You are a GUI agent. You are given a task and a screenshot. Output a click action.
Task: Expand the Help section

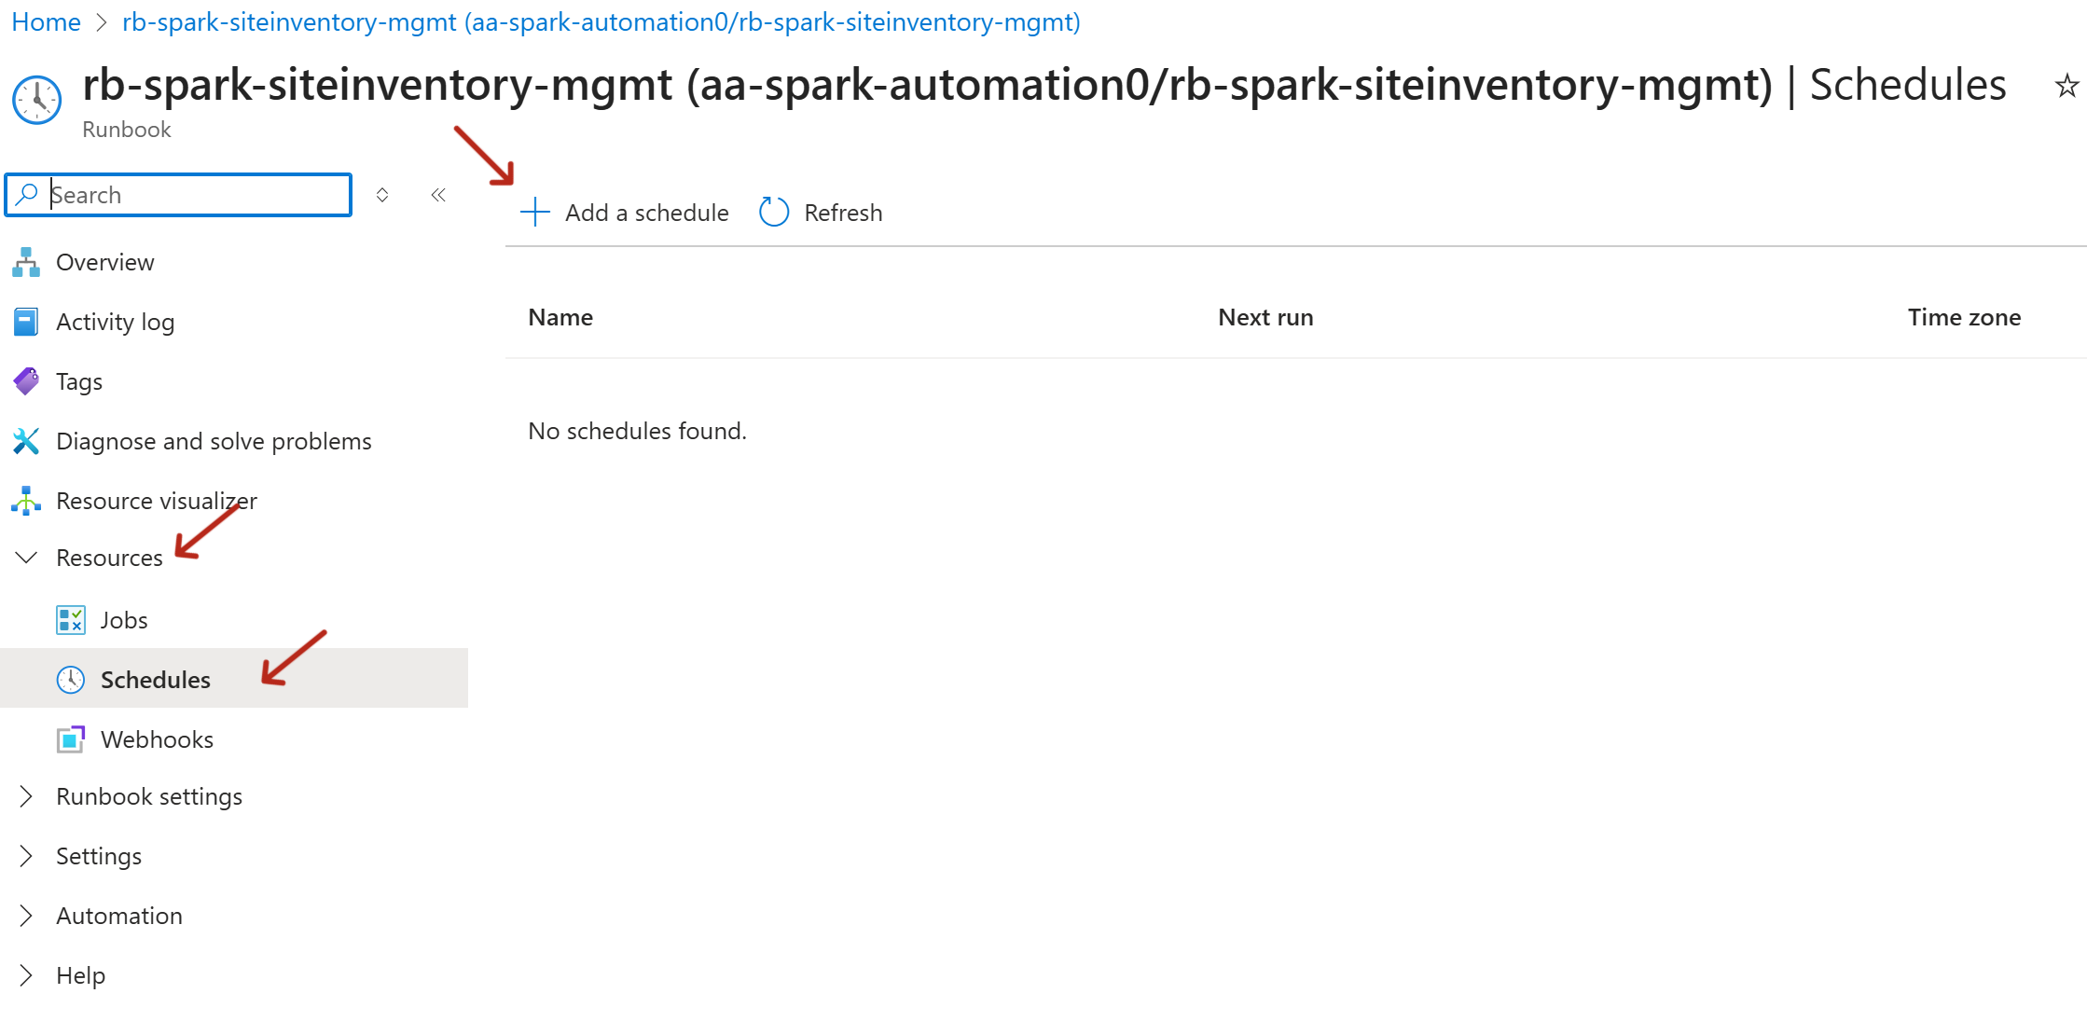[26, 975]
